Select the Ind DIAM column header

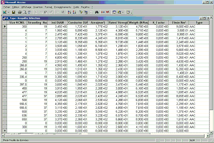pos(57,23)
